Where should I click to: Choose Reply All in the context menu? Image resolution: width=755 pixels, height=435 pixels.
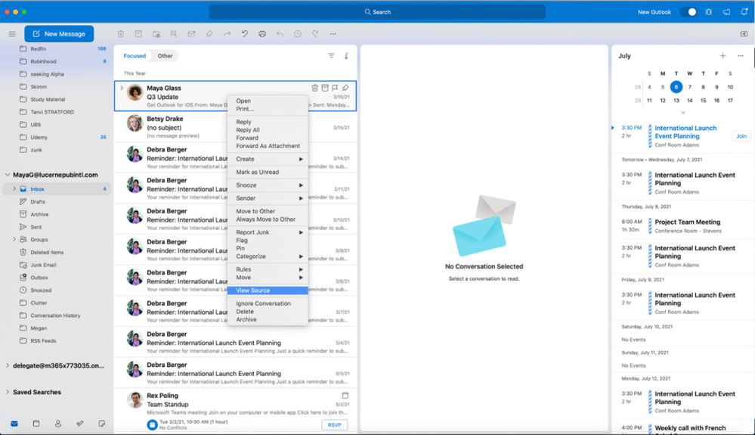(268, 130)
